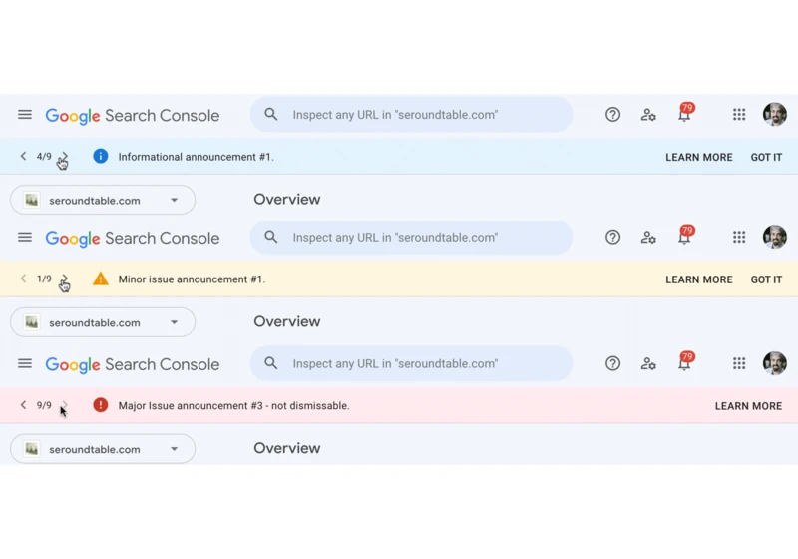Click Overview heading below Informational banner
The image size is (798, 559).
point(287,199)
